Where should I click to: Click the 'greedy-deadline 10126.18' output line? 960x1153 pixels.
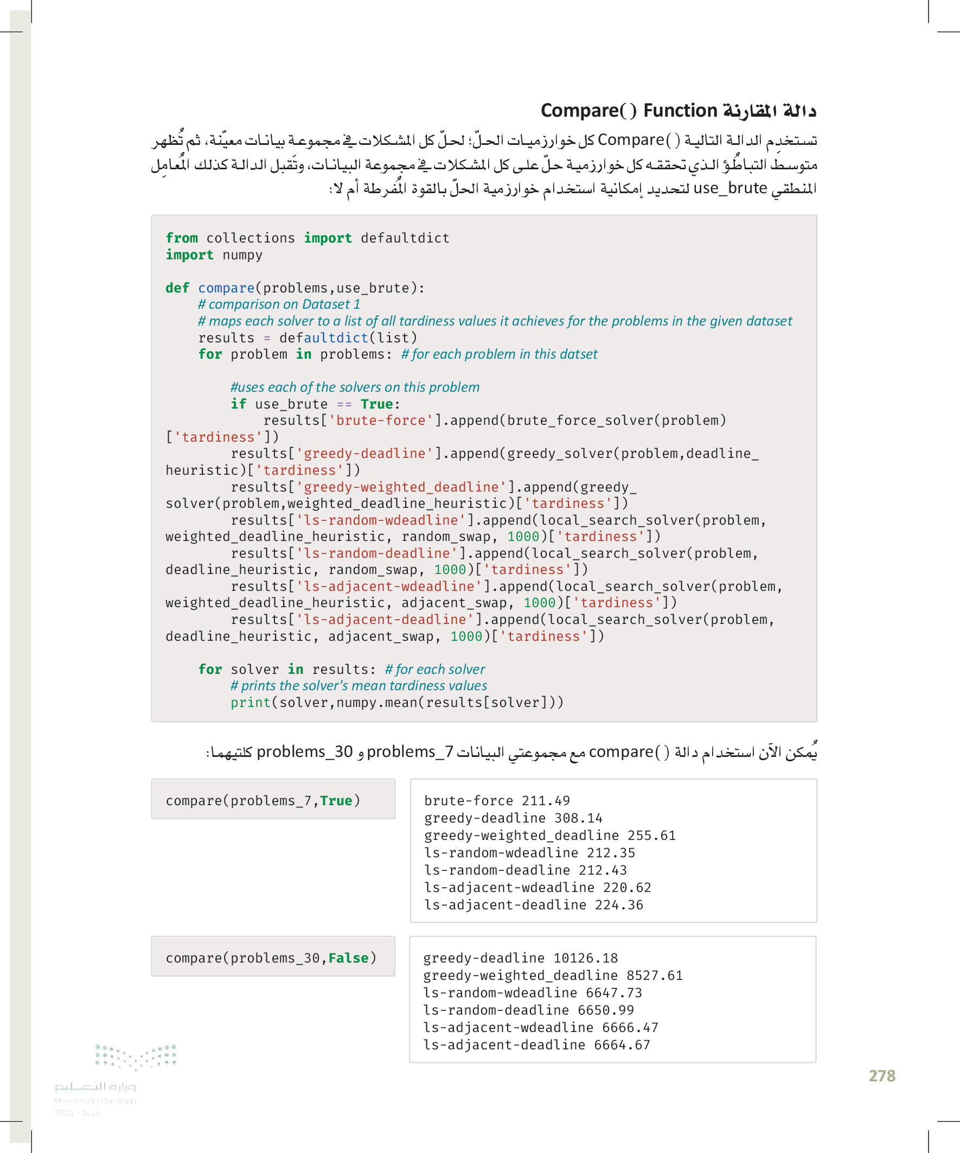pyautogui.click(x=520, y=958)
